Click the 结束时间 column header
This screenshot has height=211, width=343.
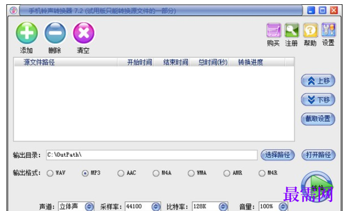coord(172,62)
